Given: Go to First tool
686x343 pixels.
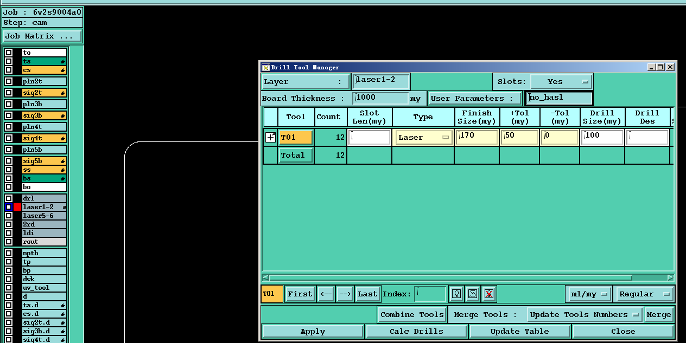Looking at the screenshot, I should (x=300, y=294).
